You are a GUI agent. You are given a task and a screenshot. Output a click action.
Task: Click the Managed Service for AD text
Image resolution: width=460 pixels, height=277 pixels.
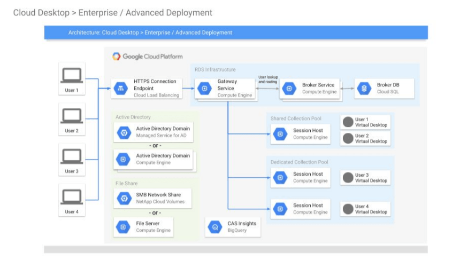161,135
